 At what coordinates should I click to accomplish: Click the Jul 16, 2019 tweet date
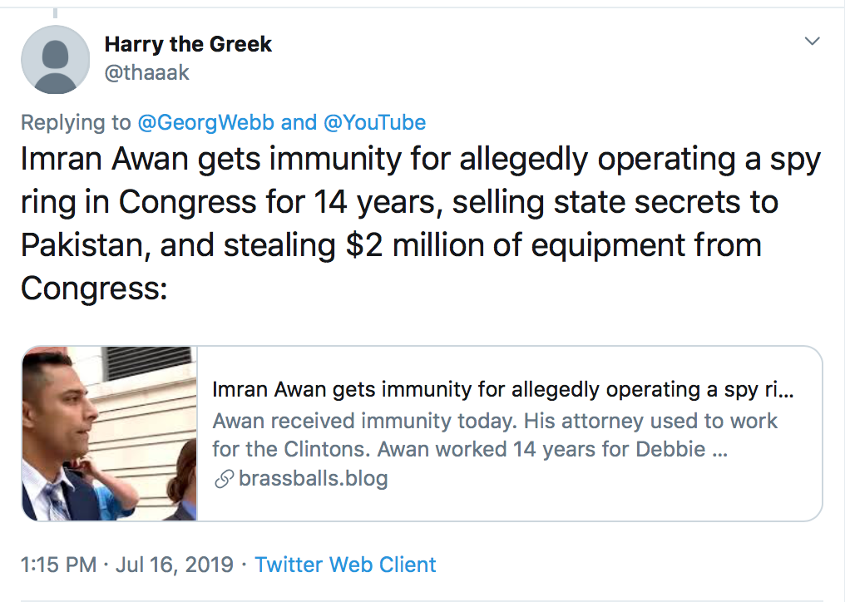tap(175, 565)
